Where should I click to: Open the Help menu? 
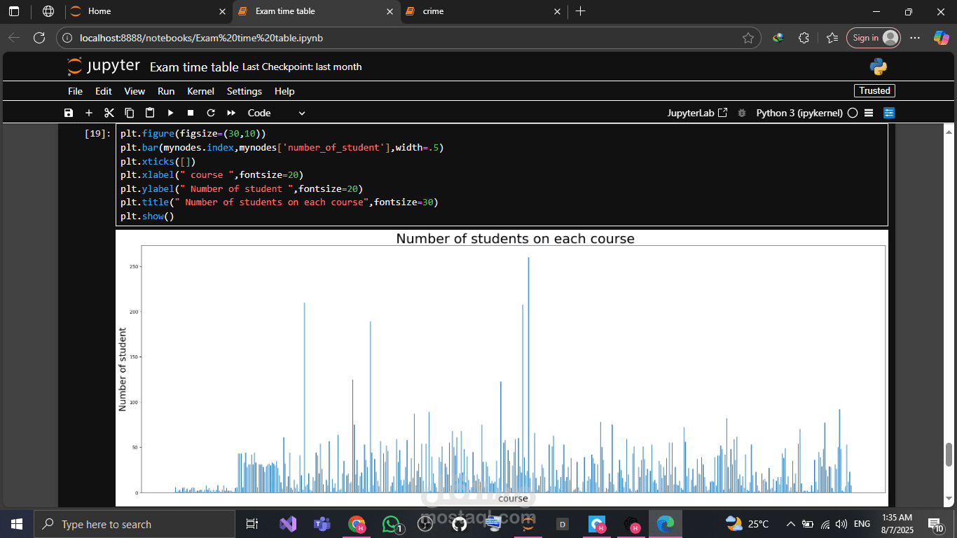[284, 91]
